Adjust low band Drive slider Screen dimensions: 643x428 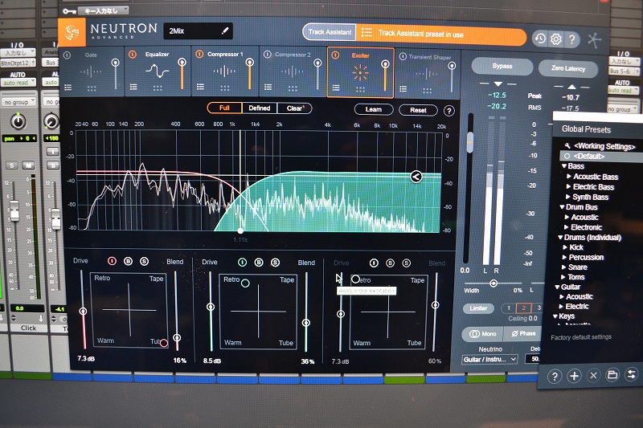click(83, 312)
